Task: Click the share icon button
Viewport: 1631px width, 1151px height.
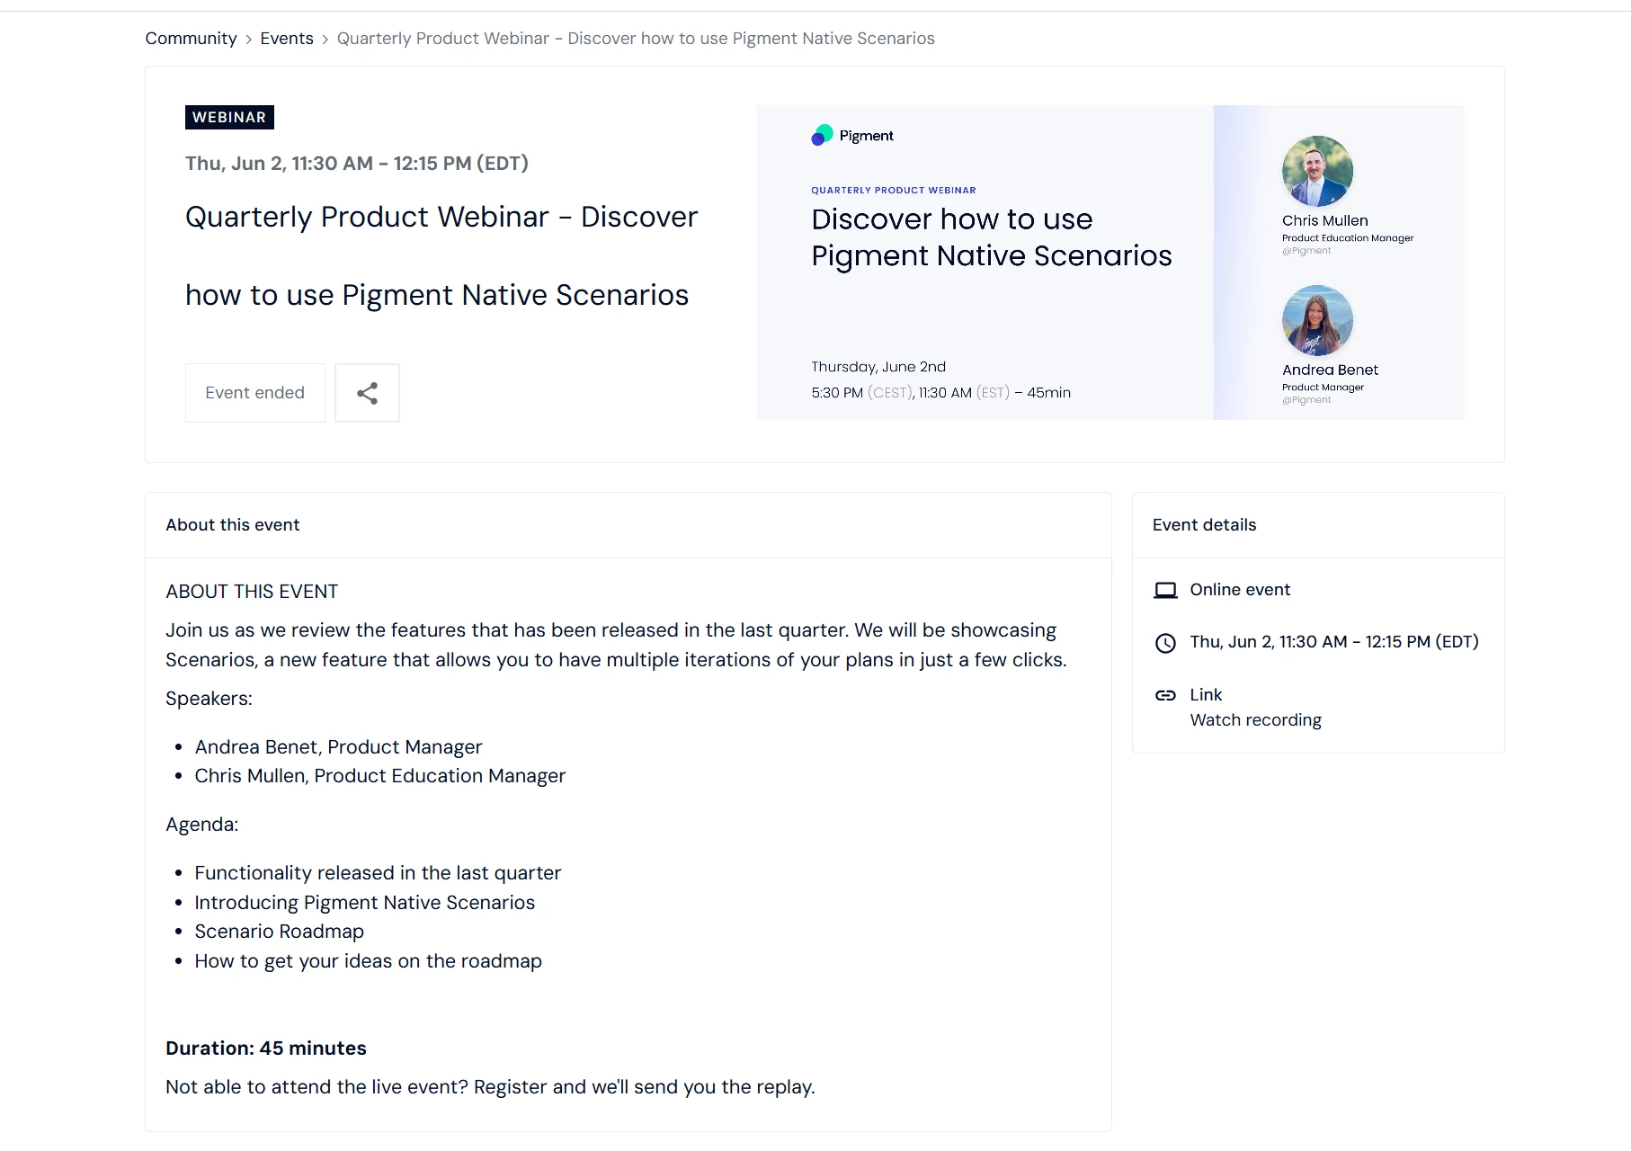Action: click(x=367, y=393)
